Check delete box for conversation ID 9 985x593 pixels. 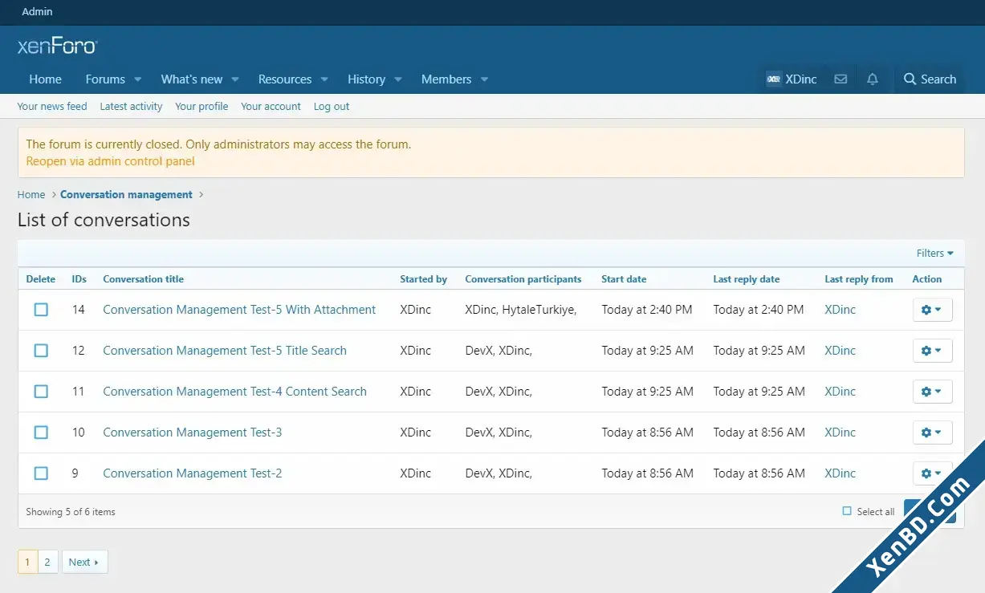[41, 473]
